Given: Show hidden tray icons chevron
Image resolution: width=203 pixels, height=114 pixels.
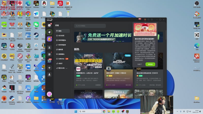Looking at the screenshot, I should click(x=177, y=111).
